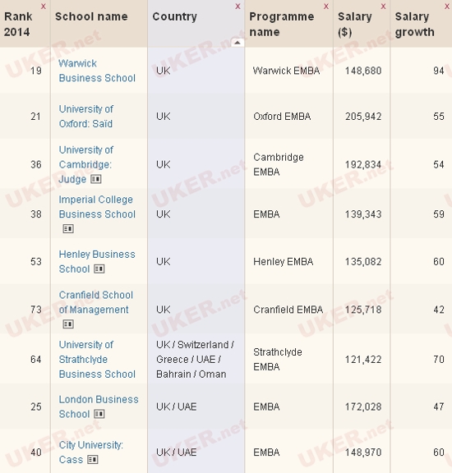
Task: Open info icon under Imperial College Business School
Action: click(x=68, y=228)
